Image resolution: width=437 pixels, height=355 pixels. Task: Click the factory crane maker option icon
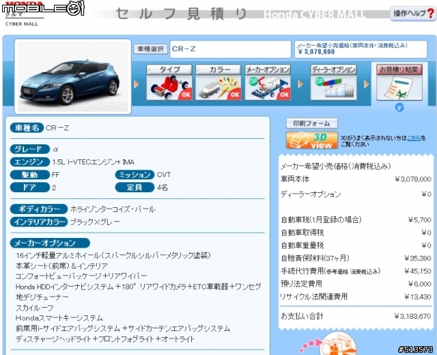click(268, 88)
